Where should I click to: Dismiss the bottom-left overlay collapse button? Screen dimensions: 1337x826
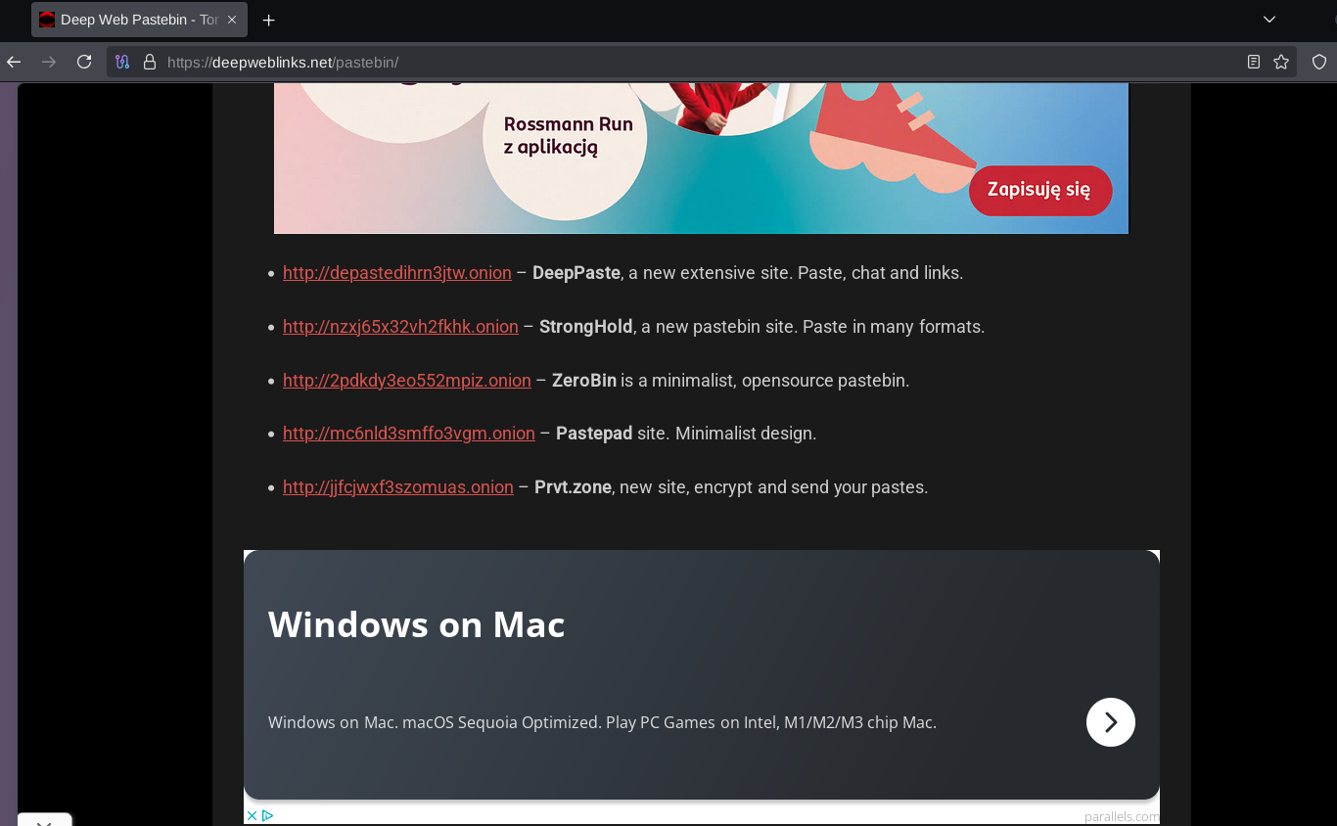[x=44, y=820]
